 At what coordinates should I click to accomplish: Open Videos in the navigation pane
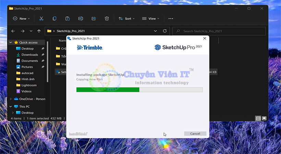[x=26, y=91]
